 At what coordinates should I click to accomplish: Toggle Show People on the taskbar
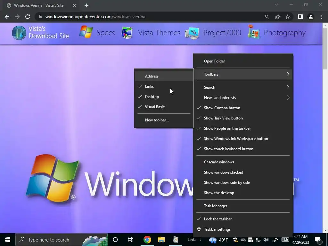pyautogui.click(x=243, y=128)
